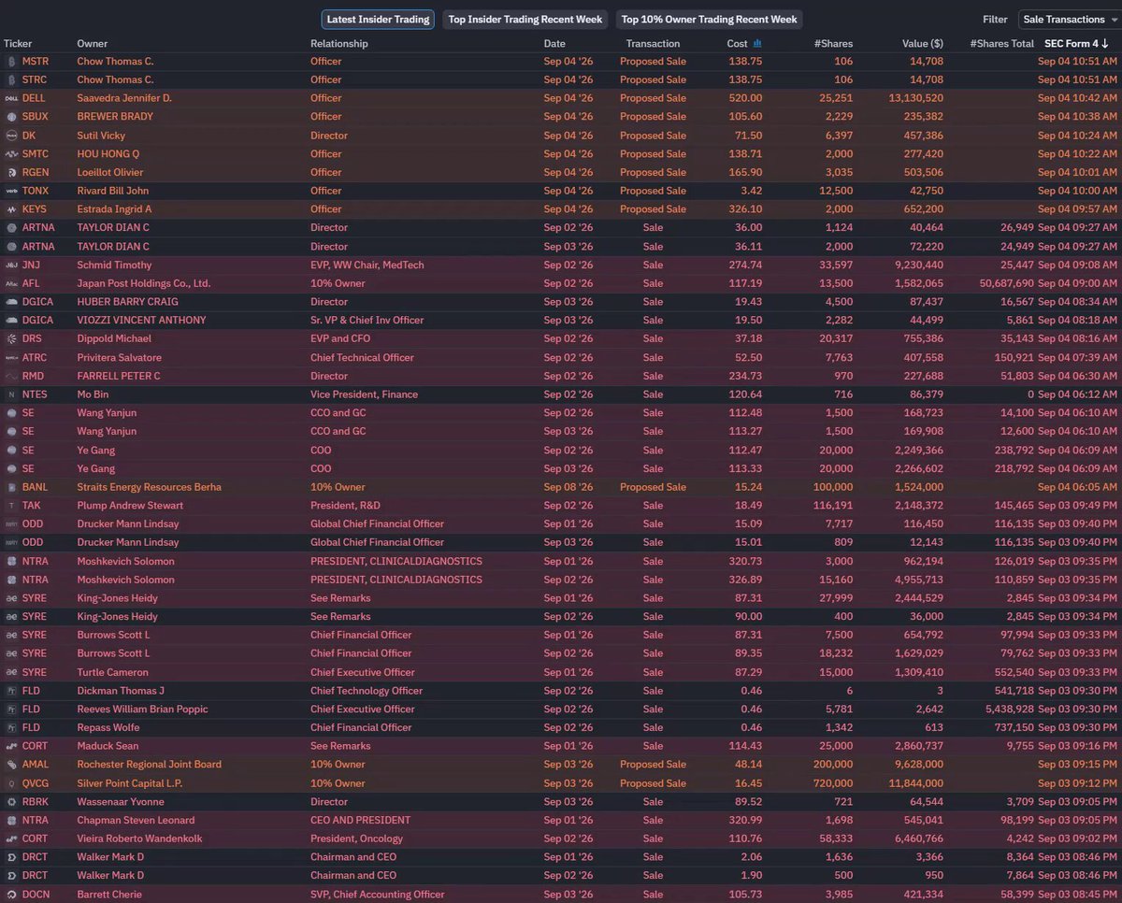Open the AMAL ticker link
The width and height of the screenshot is (1122, 903).
(x=35, y=765)
